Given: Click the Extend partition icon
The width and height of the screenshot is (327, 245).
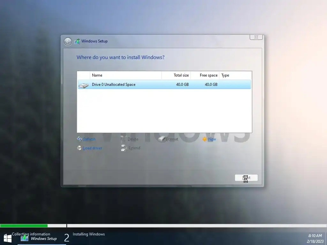Looking at the screenshot, I should tap(124, 148).
